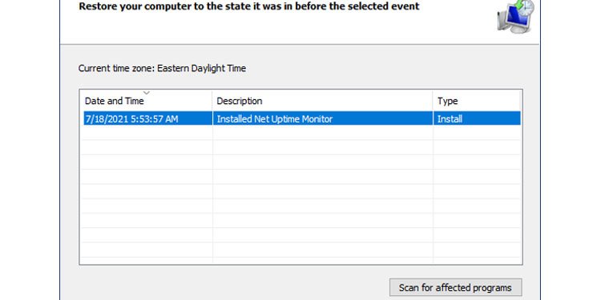
Task: Click the Description column header
Action: [x=322, y=101]
